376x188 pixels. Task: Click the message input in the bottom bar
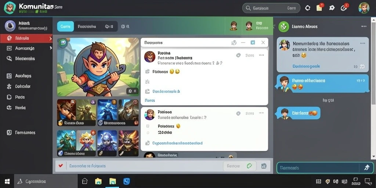click(144, 166)
